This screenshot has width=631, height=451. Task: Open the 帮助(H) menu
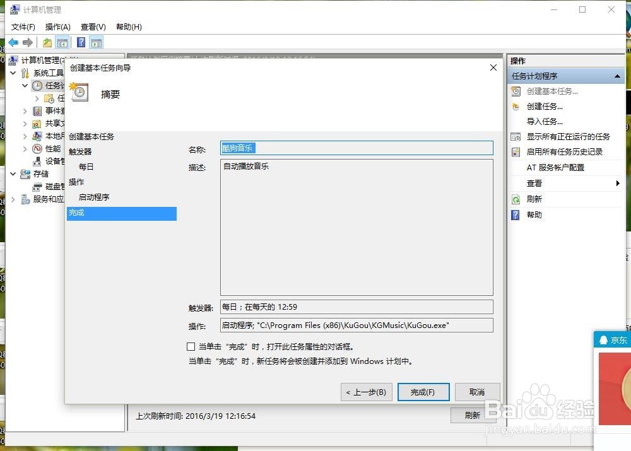point(129,27)
